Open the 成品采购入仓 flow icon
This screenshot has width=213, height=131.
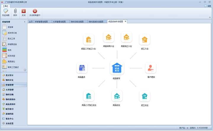[x=108, y=37]
